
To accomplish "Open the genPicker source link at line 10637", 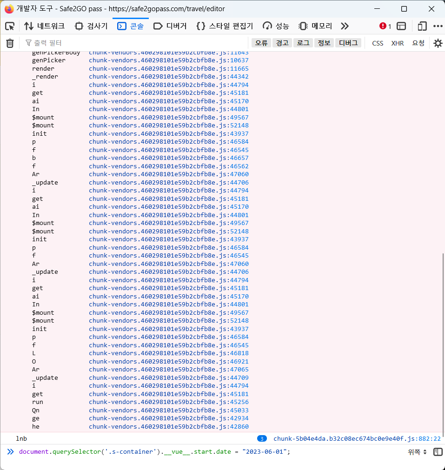I will point(168,60).
